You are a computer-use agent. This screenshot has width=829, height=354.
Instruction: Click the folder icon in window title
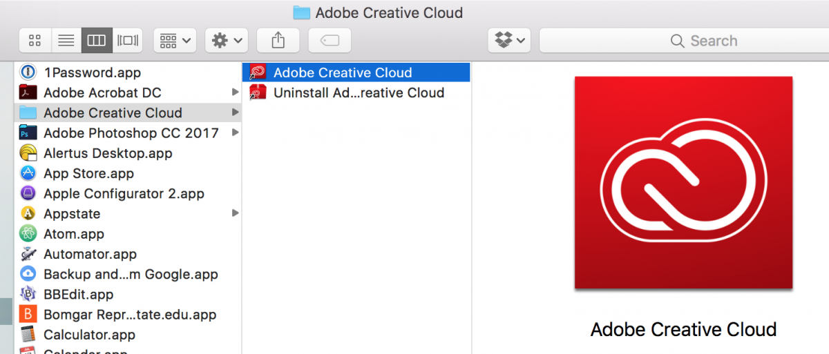point(301,12)
